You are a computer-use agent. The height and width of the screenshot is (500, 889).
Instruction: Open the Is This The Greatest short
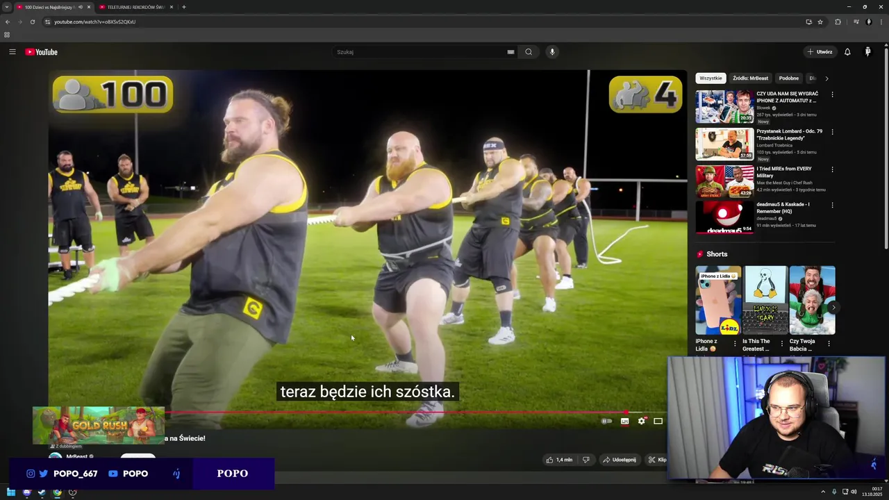(765, 300)
